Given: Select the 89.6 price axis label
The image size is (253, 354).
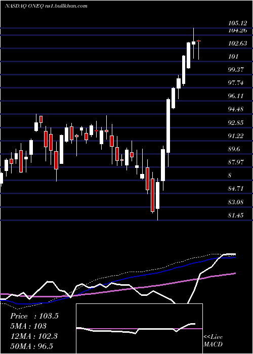Looking at the screenshot, I should 235,149.
